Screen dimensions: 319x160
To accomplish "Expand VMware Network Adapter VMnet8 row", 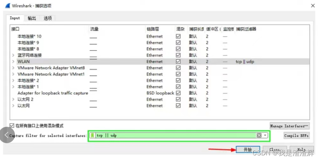I will click(13, 68).
